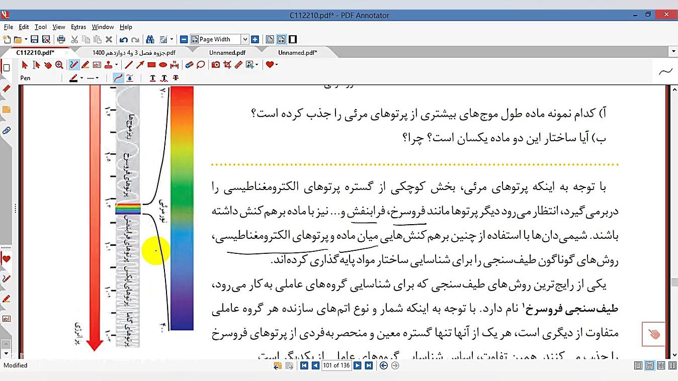This screenshot has height=381, width=678.
Task: Open the Page Width zoom dropdown
Action: point(245,39)
